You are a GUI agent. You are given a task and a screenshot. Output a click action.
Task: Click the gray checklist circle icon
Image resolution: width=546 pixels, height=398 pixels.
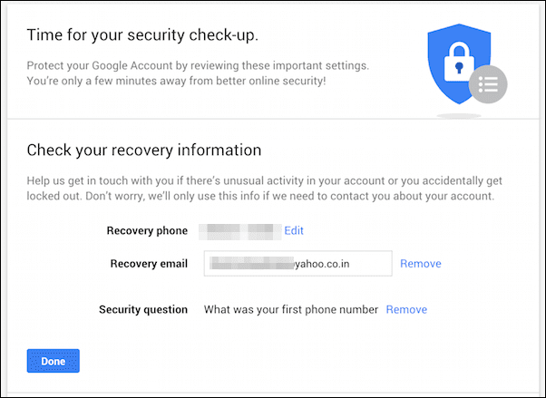488,84
